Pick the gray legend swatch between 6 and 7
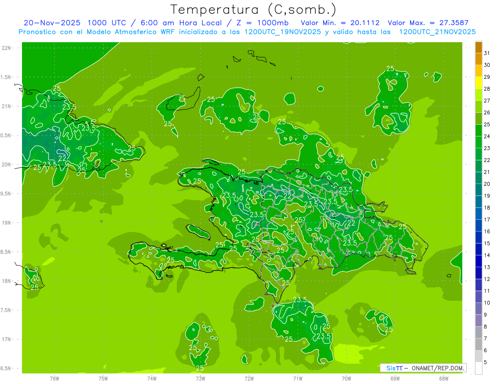Viewport: 498px width, 384px height. (x=478, y=344)
